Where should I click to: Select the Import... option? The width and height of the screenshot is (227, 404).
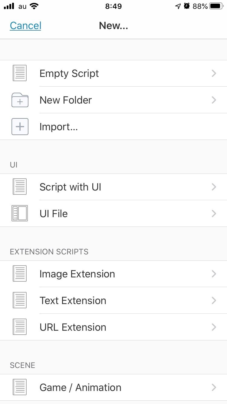[x=59, y=127]
